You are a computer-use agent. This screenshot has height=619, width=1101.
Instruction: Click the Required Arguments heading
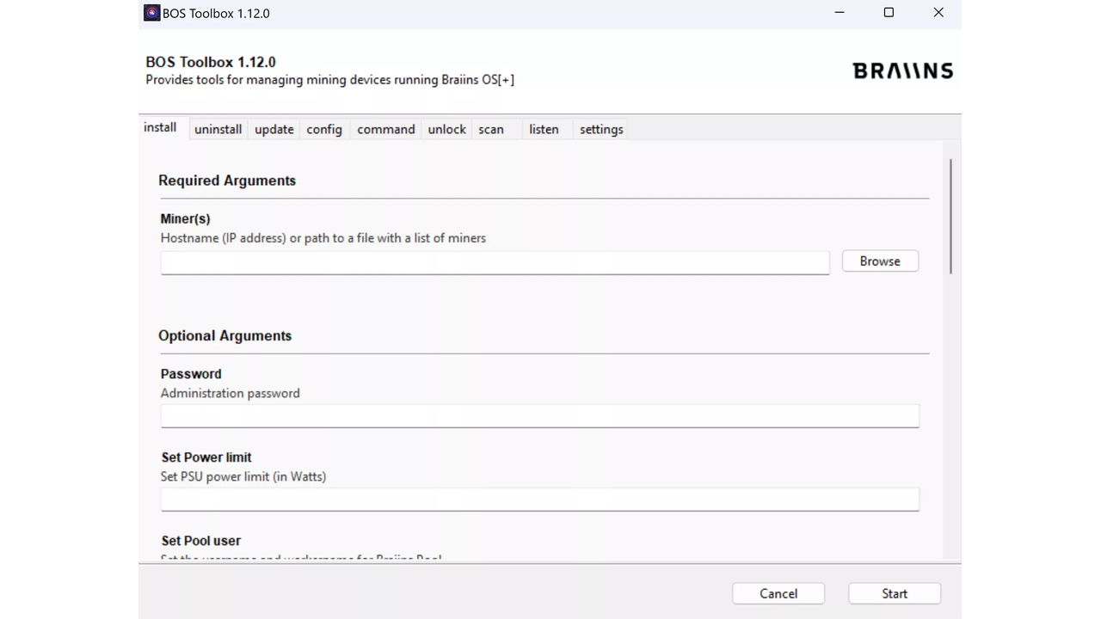point(227,181)
